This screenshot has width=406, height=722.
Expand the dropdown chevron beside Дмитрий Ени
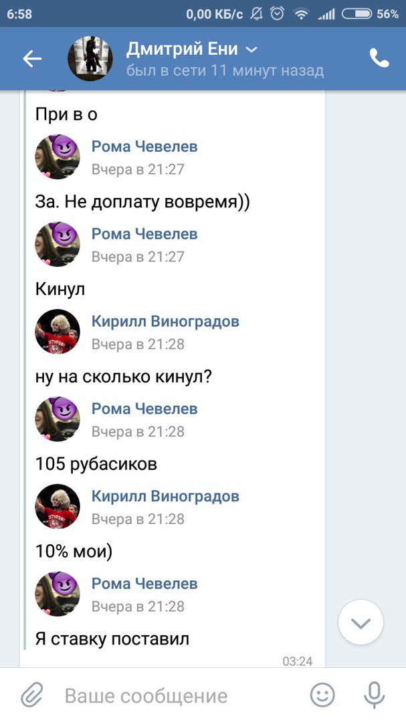point(251,50)
